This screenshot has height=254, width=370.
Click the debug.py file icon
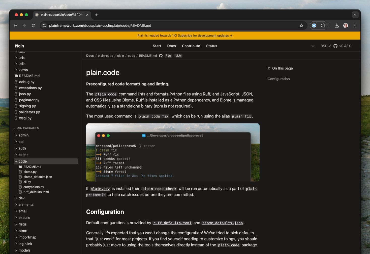(x=16, y=82)
